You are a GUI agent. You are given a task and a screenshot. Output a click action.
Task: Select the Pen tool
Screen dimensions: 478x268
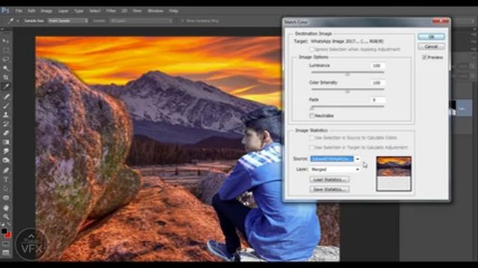(6, 170)
